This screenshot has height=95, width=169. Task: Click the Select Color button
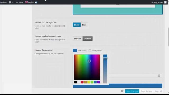pos(82,50)
